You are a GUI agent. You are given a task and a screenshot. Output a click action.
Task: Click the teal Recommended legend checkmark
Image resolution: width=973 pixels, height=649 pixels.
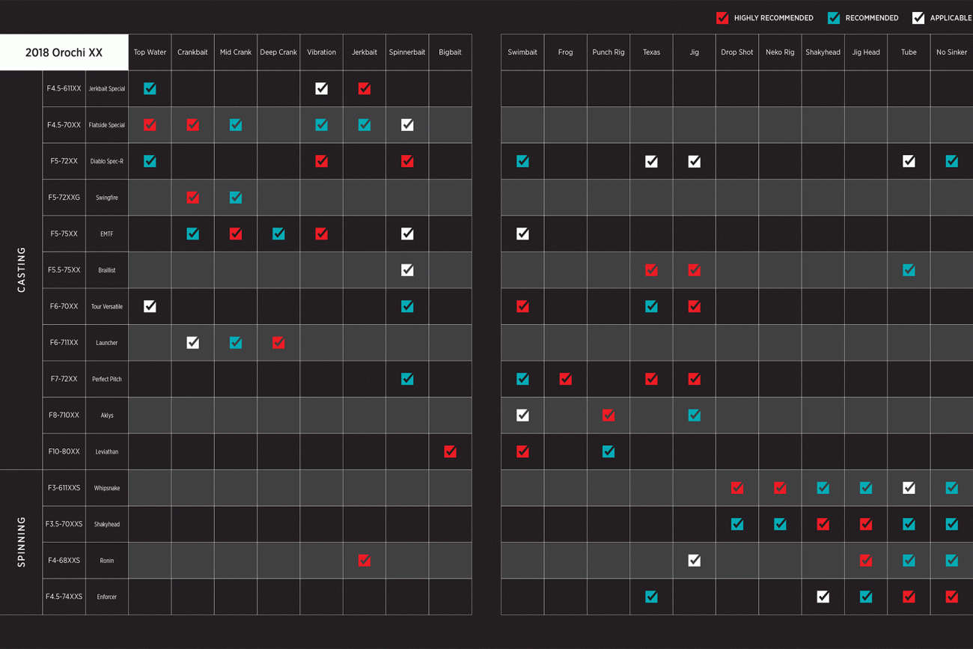(834, 18)
